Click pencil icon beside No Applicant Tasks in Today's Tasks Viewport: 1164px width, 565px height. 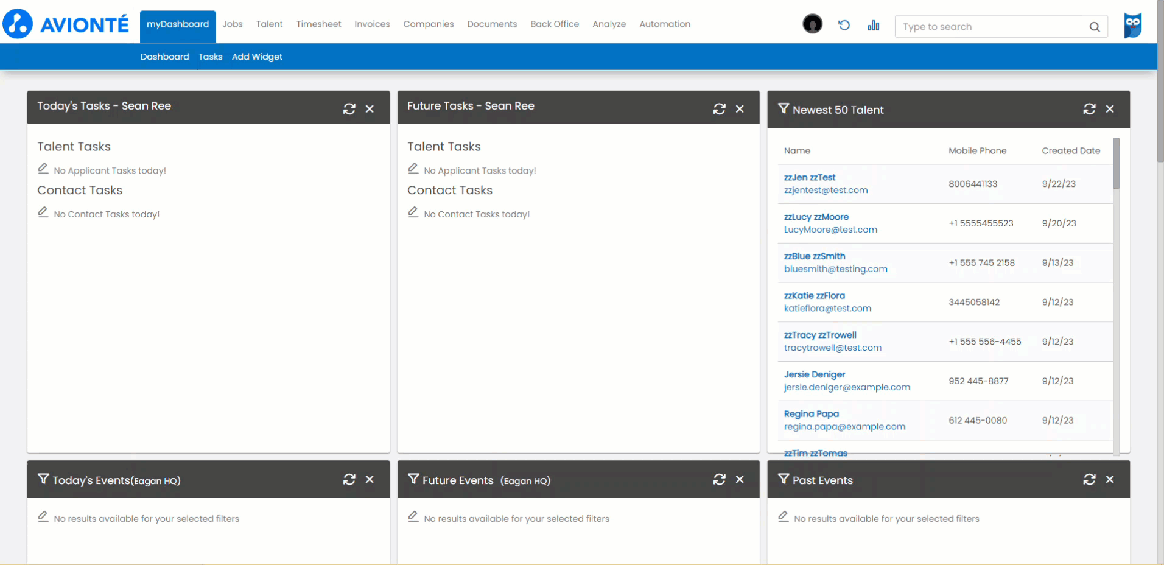click(x=43, y=169)
